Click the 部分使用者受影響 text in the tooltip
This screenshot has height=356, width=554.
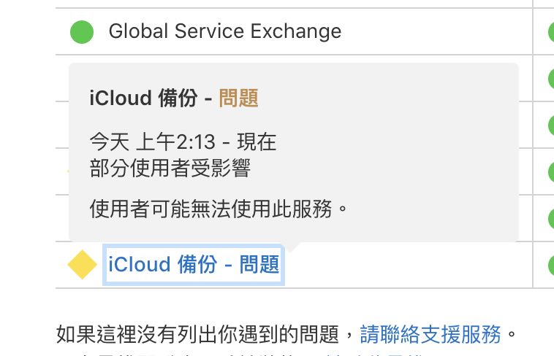[x=170, y=168]
